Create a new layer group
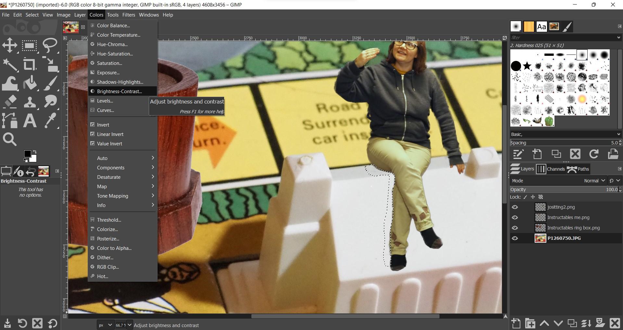This screenshot has width=623, height=330. click(530, 323)
